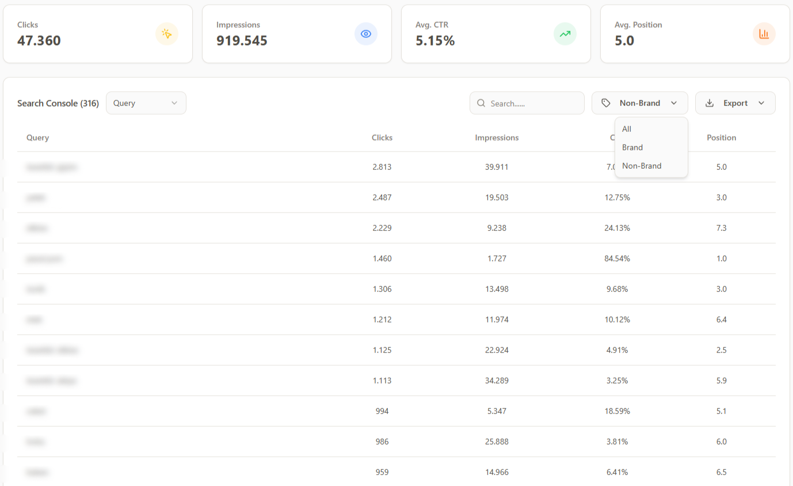Choose Brand from the filter menu
Image resolution: width=793 pixels, height=486 pixels.
click(x=632, y=147)
